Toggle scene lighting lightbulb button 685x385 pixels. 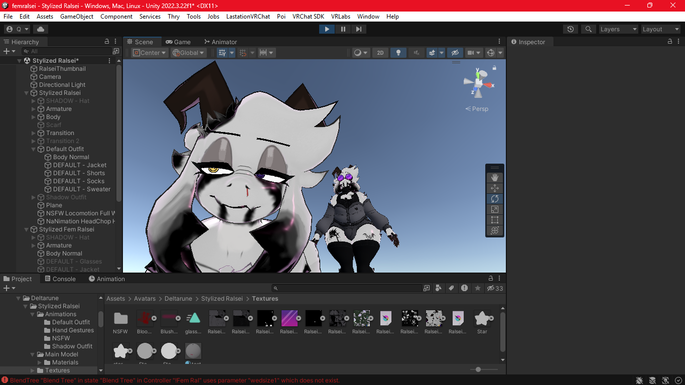398,53
